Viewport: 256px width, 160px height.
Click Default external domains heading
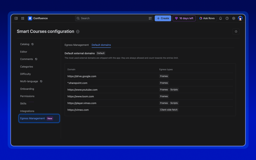(79, 53)
